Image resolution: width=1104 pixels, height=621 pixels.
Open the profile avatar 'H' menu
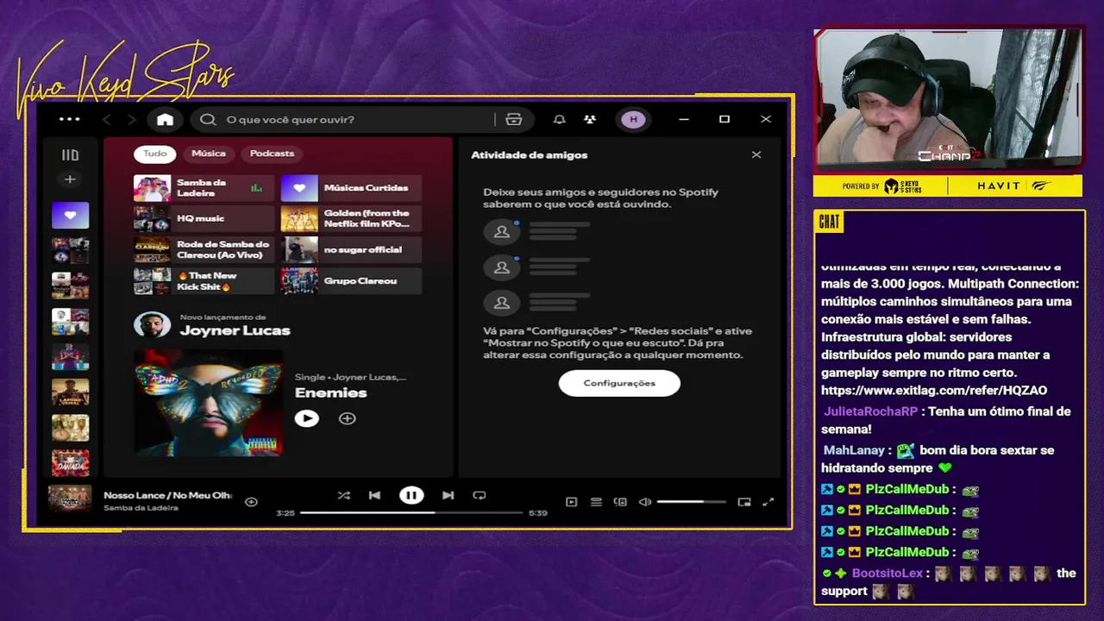[x=634, y=120]
